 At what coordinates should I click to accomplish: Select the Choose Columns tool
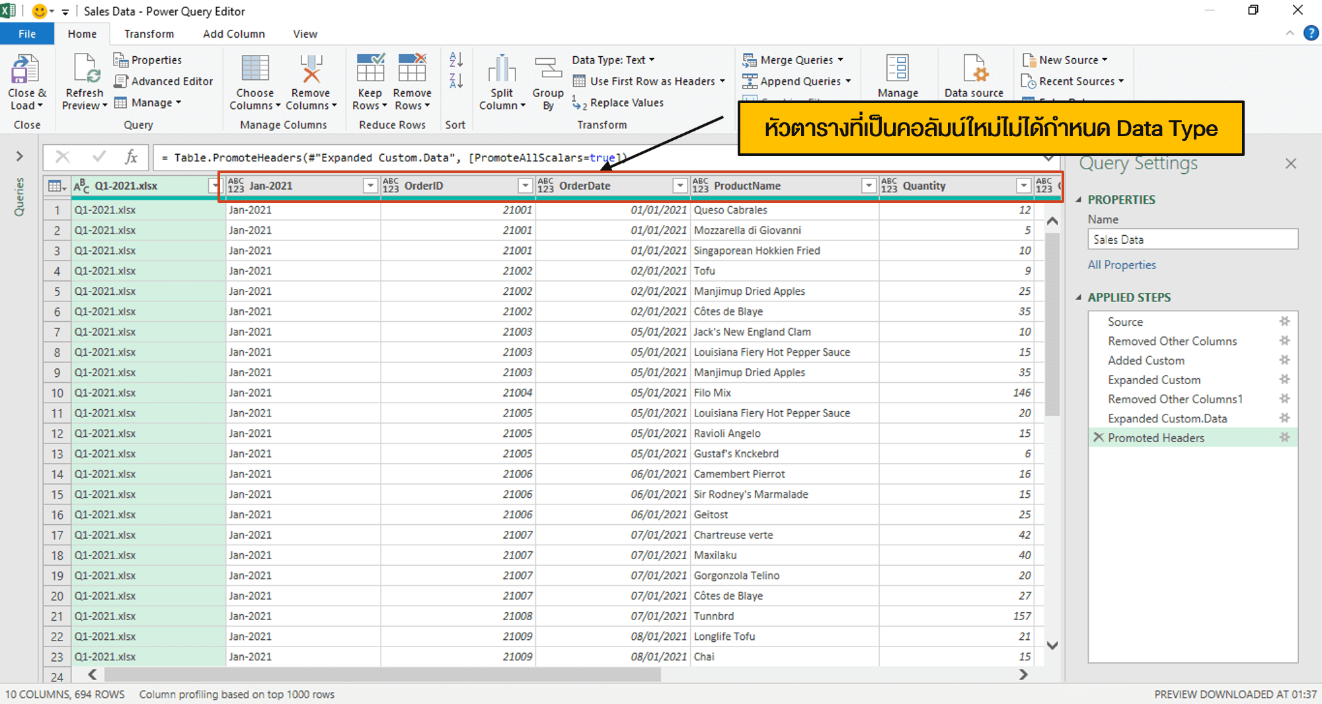[254, 81]
